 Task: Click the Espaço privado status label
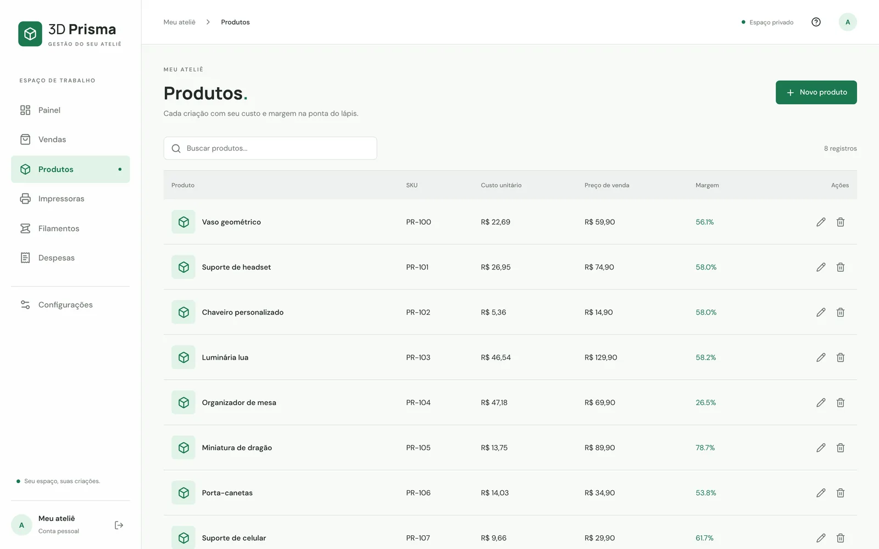point(771,23)
